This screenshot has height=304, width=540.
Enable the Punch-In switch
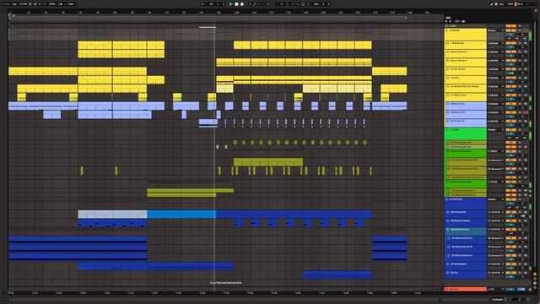[298, 4]
